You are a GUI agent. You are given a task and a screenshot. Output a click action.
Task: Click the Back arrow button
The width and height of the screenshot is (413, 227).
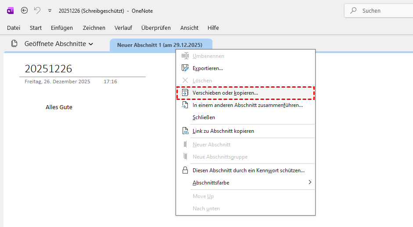pyautogui.click(x=24, y=11)
